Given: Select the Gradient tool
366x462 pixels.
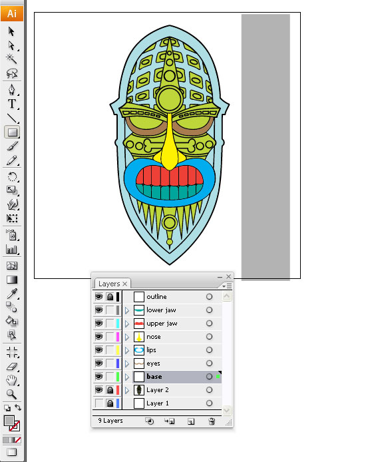Looking at the screenshot, I should coord(12,280).
